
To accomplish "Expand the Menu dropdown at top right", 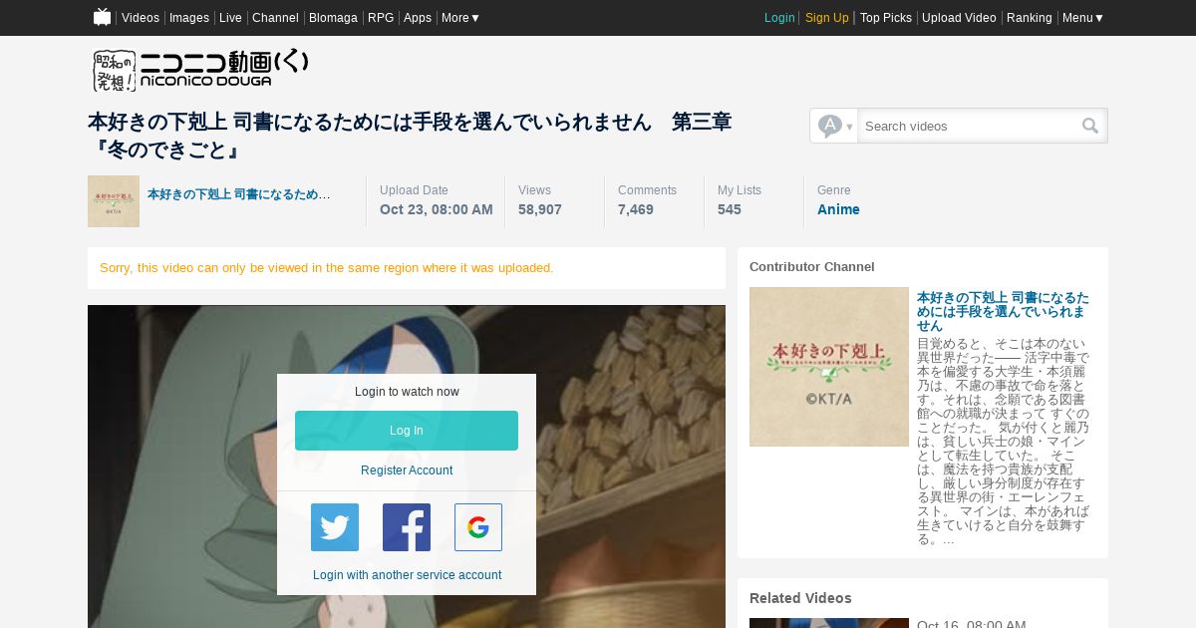I will [1083, 18].
